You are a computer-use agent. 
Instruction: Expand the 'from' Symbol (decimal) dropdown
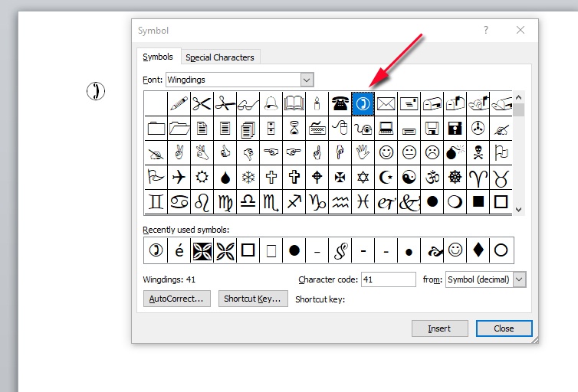[x=519, y=279]
